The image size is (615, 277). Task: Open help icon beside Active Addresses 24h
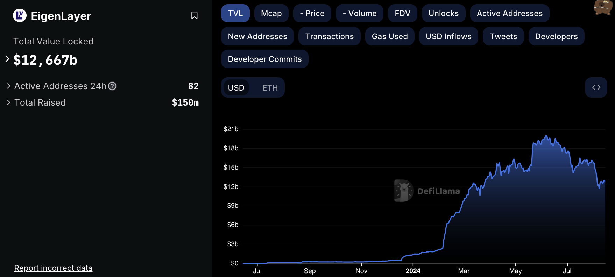[112, 86]
